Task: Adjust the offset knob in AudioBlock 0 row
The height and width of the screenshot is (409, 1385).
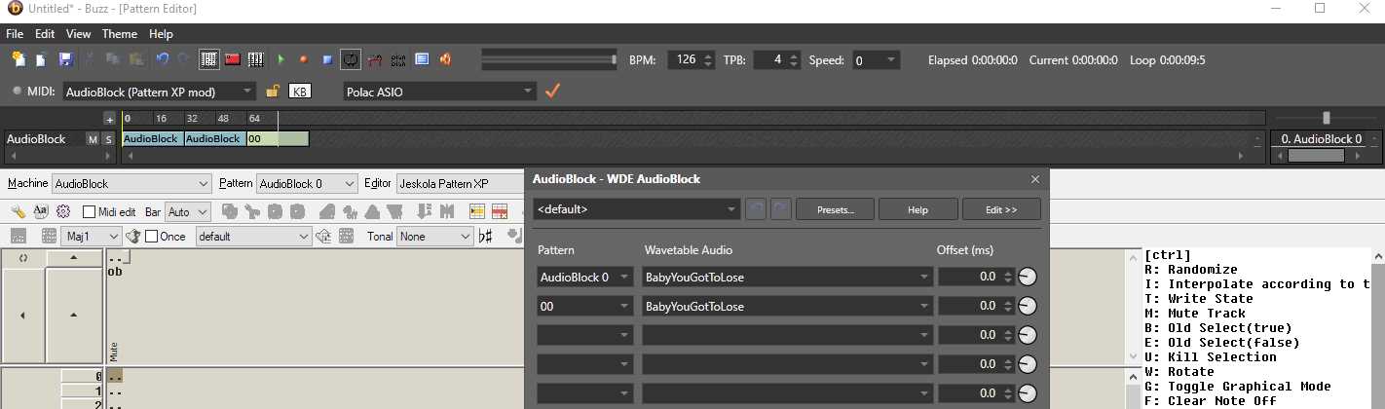Action: (1027, 277)
